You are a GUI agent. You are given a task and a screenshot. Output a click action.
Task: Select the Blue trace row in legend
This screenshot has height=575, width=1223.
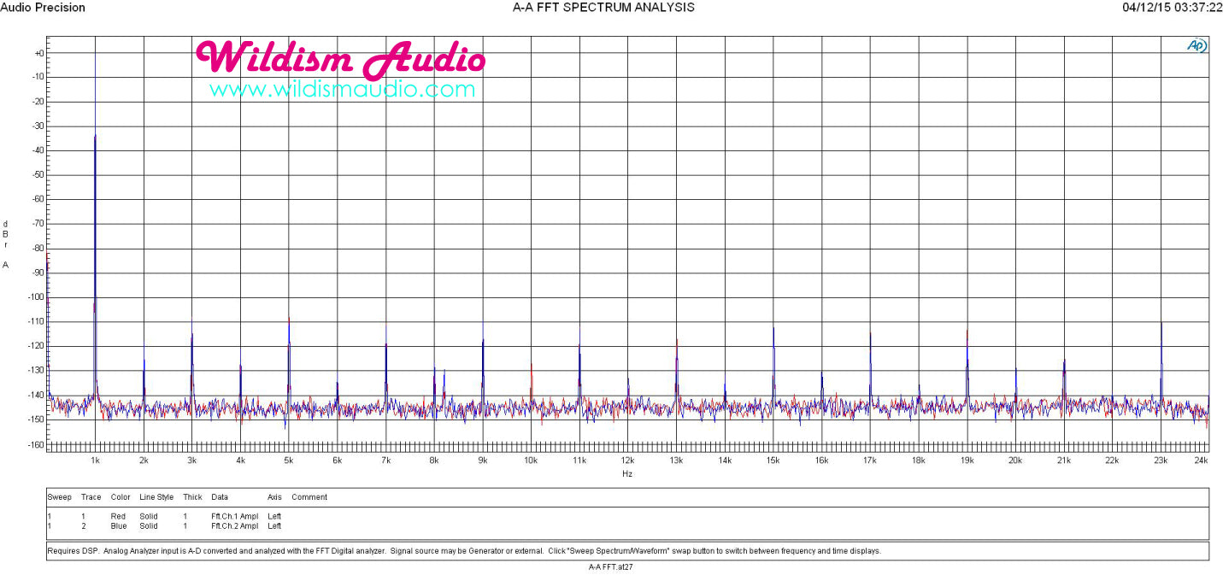pyautogui.click(x=164, y=526)
